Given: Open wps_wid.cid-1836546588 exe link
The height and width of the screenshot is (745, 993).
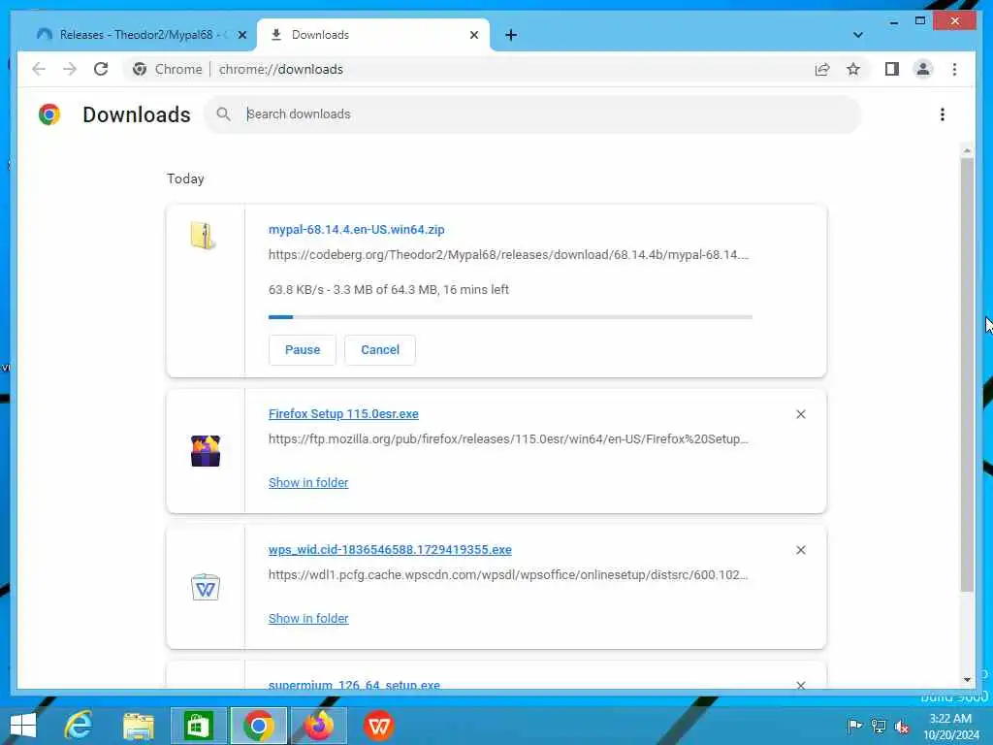Looking at the screenshot, I should point(390,550).
